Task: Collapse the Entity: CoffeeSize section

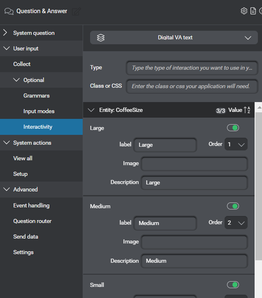Action: click(91, 110)
